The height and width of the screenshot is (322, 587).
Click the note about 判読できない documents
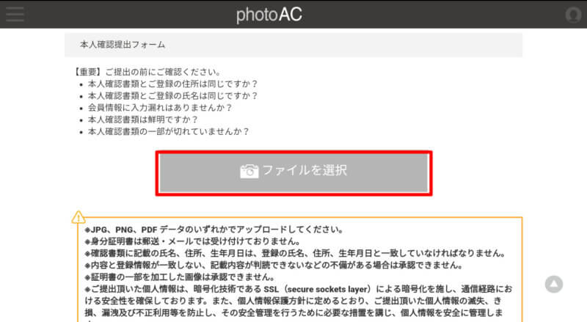click(x=274, y=266)
